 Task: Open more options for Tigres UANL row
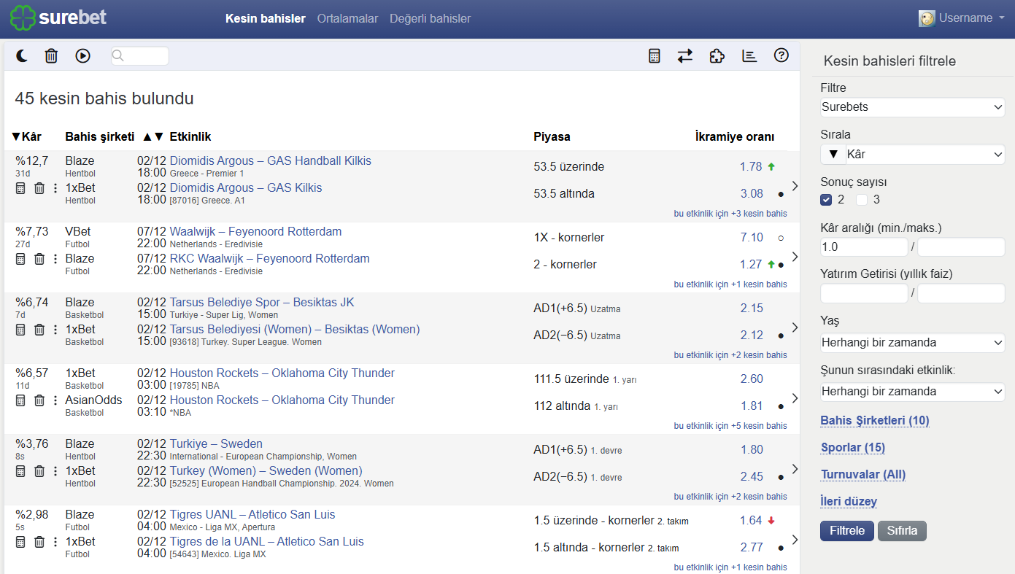point(55,542)
